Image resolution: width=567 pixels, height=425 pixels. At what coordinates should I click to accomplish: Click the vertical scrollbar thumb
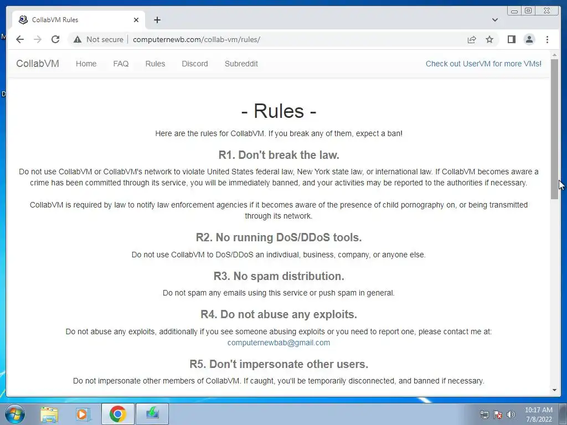pyautogui.click(x=555, y=128)
